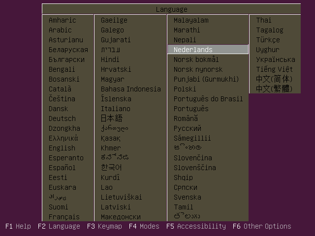This screenshot has height=236, width=315.
Task: Choose Deutsch as the installer language
Action: pyautogui.click(x=62, y=118)
